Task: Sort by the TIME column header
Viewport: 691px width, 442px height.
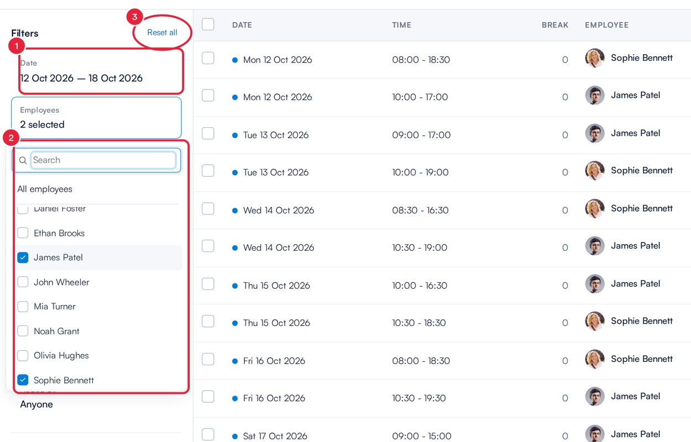Action: 402,25
